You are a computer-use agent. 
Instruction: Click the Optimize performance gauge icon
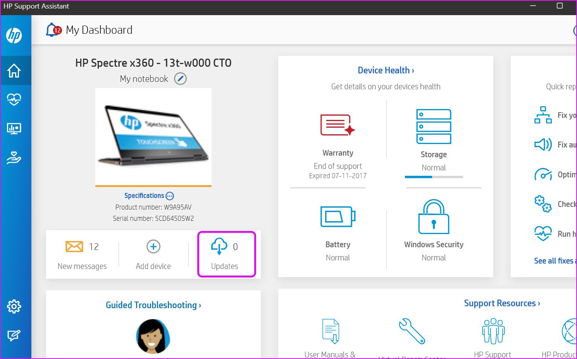point(543,174)
